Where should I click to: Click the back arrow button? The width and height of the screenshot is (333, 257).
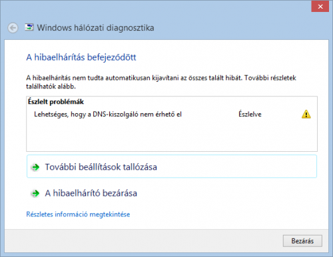13,28
